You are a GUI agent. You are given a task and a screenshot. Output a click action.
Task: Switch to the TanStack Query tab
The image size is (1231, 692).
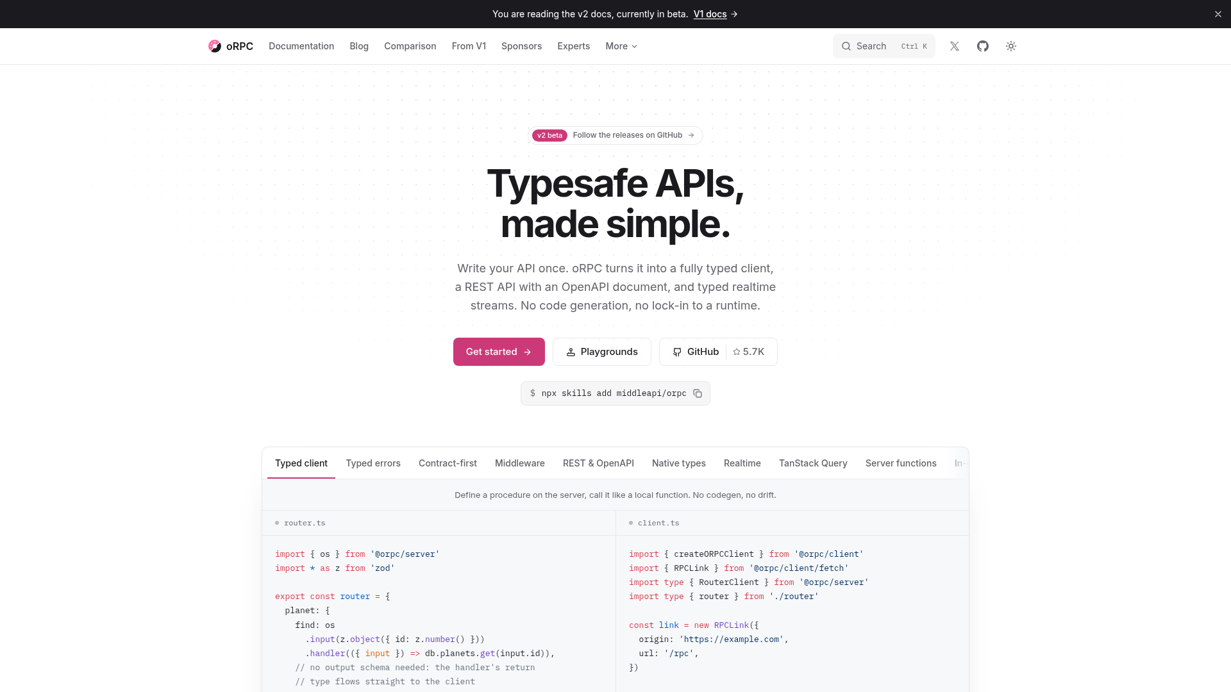tap(813, 463)
